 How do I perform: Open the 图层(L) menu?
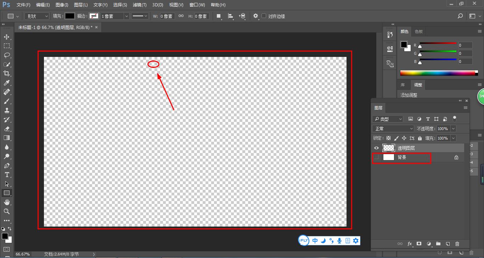pos(81,5)
